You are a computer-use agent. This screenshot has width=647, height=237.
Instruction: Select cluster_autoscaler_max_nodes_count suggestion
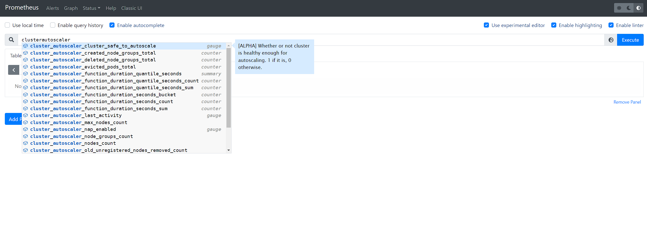(124, 122)
